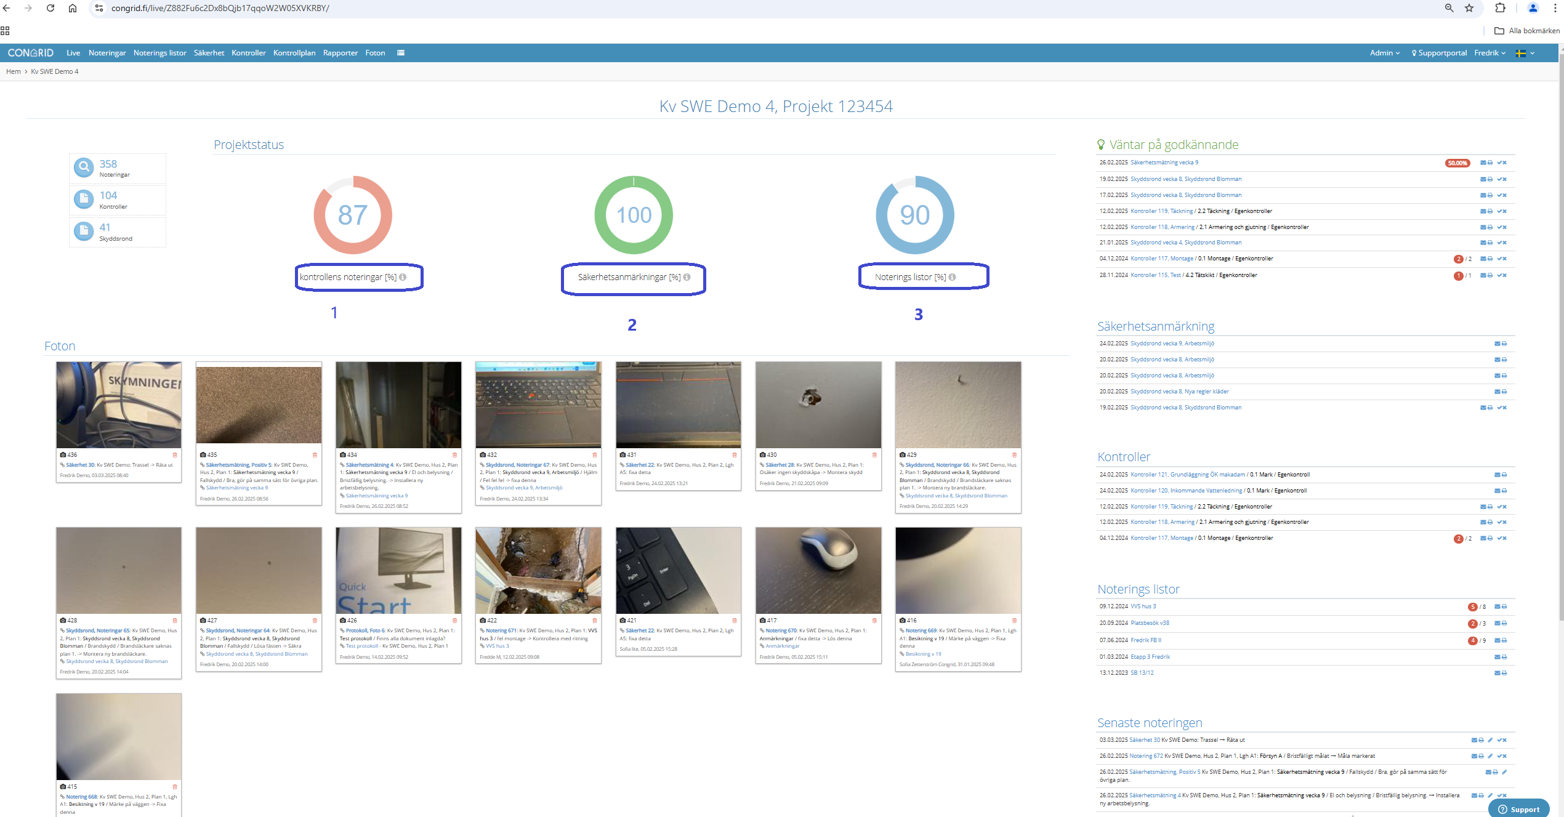Expand the Admin dropdown menu
Viewport: 1564px width, 817px height.
pos(1385,53)
